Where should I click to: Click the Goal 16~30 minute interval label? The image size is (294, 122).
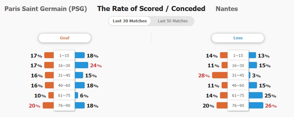coord(64,65)
